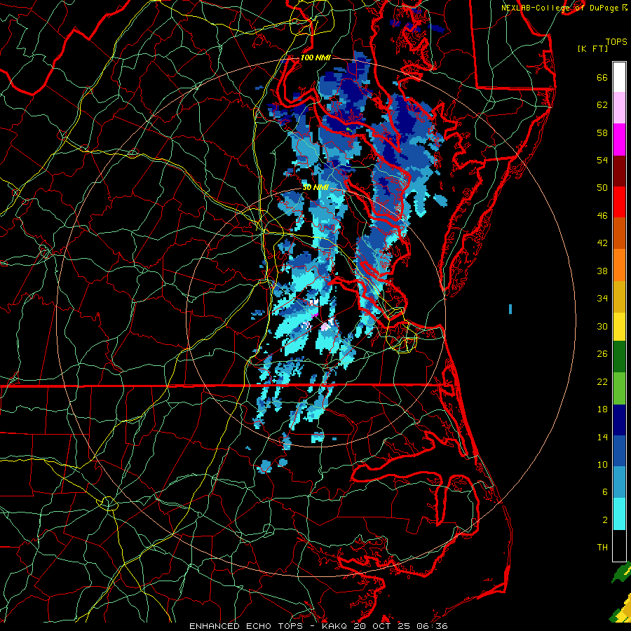
Task: Click the mustard gold legend swatch
Action: [x=619, y=296]
